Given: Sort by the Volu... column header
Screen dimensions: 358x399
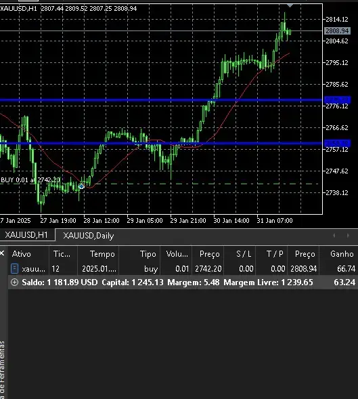Looking at the screenshot, I should 177,254.
